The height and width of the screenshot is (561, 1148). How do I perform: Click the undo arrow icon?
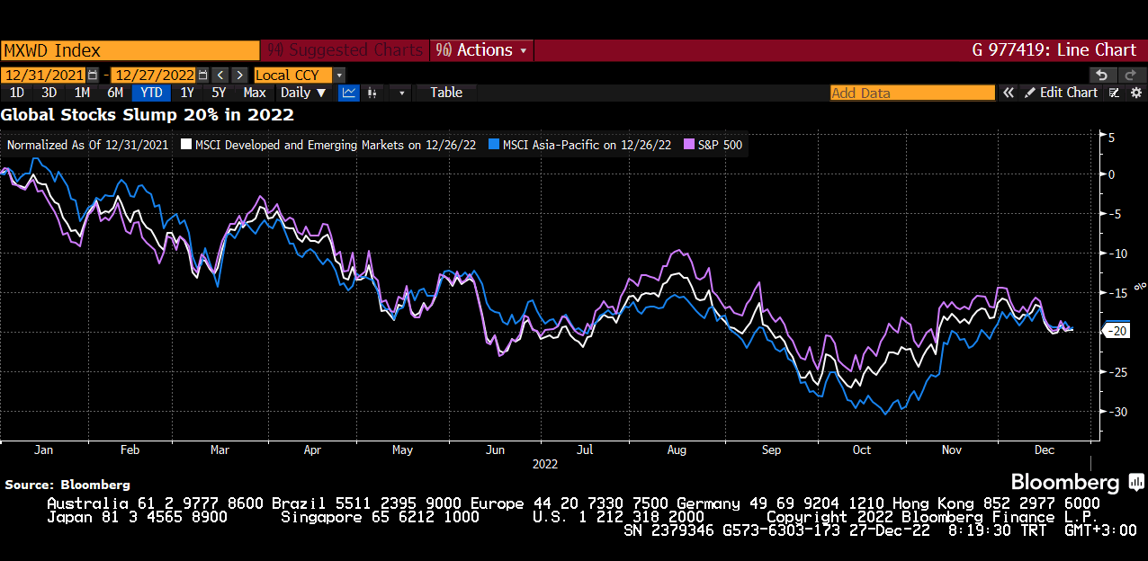pos(1102,76)
